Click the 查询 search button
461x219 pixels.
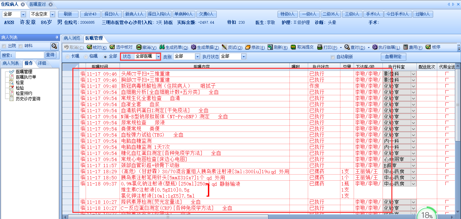point(50,55)
